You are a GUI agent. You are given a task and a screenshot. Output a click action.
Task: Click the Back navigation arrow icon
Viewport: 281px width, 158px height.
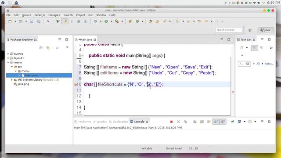point(206,22)
